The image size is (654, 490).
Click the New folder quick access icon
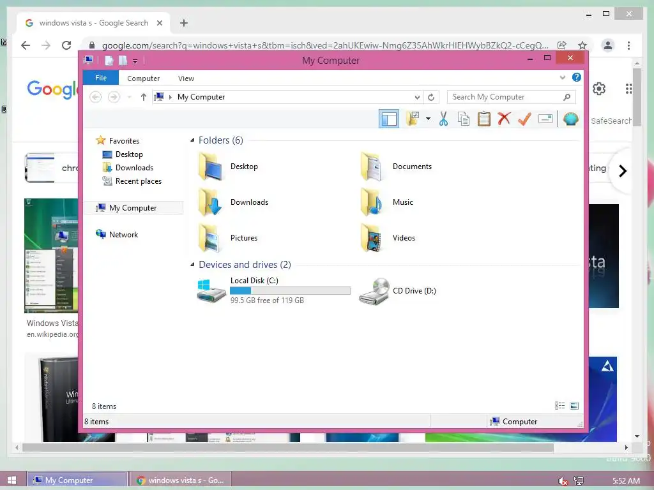pyautogui.click(x=123, y=61)
